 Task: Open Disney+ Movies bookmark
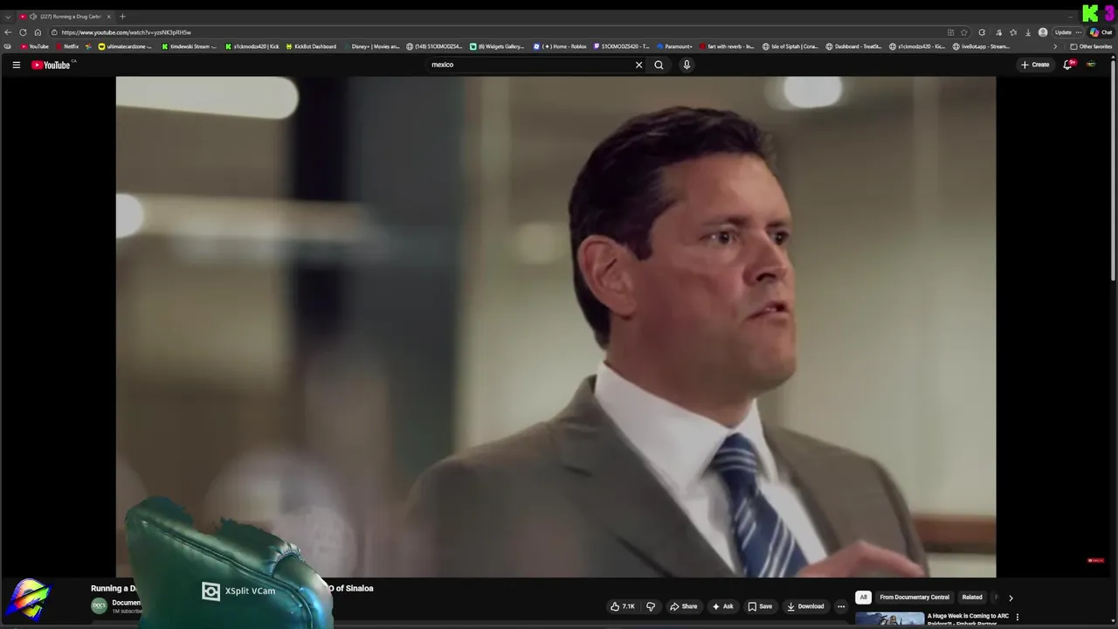(371, 46)
